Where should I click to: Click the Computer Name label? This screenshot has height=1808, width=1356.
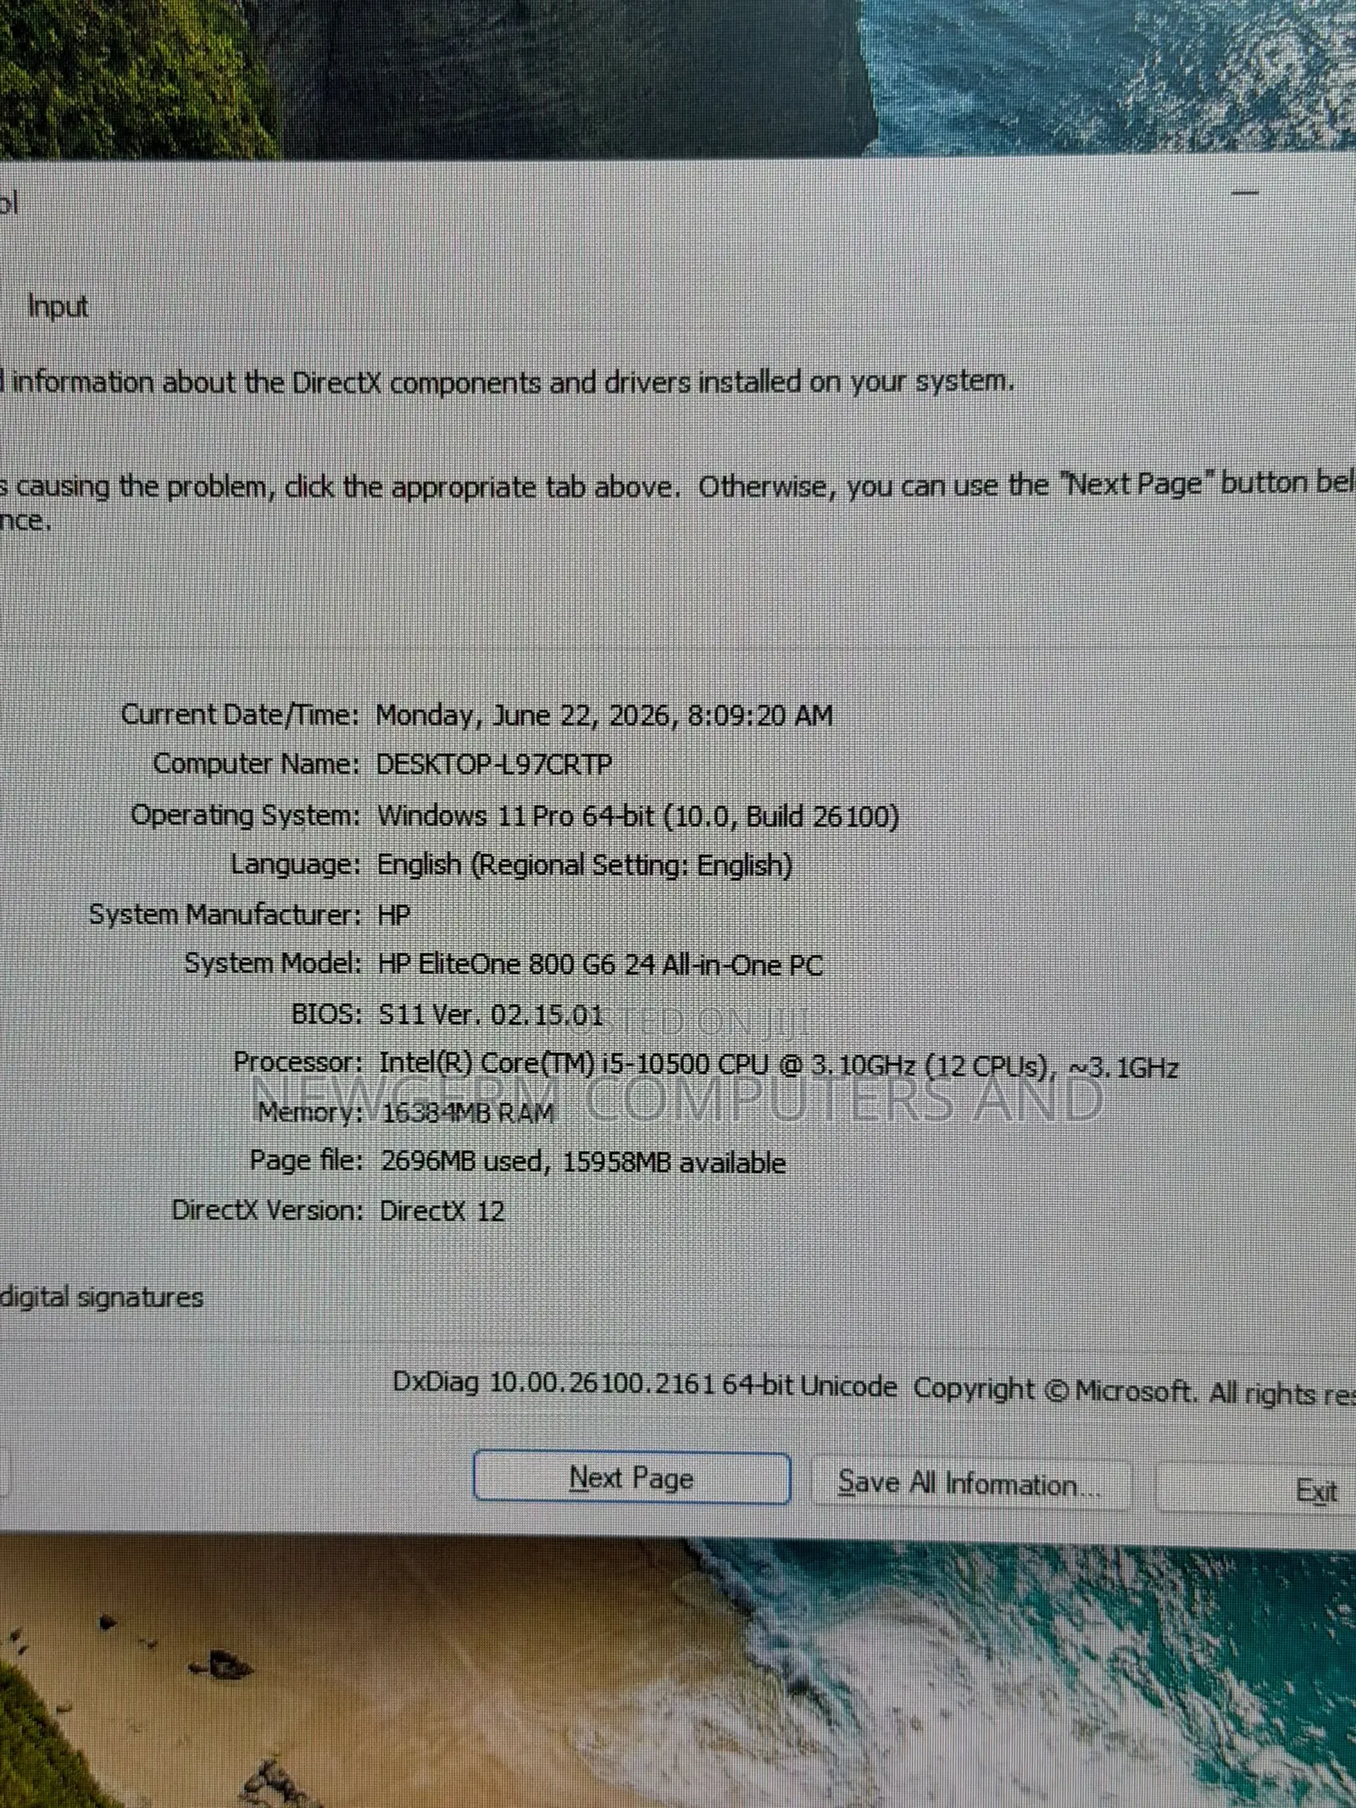257,765
